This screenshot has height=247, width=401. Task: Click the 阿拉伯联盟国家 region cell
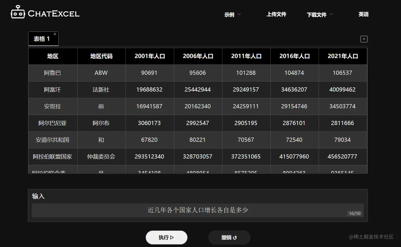click(53, 157)
